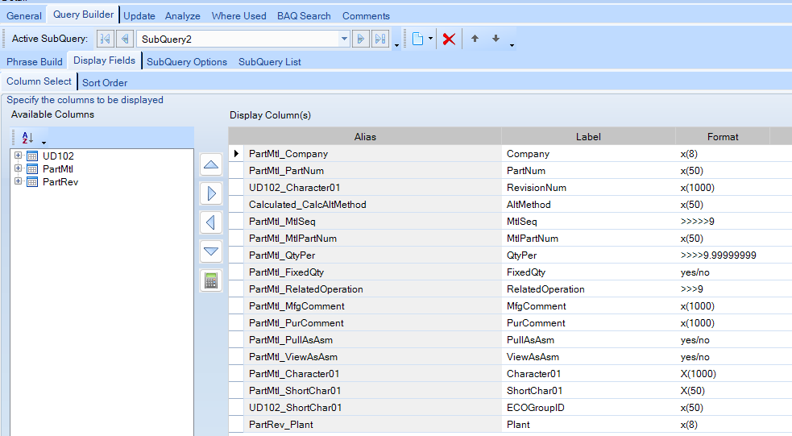The image size is (792, 436).
Task: Remove column using left triangle button
Action: point(211,222)
